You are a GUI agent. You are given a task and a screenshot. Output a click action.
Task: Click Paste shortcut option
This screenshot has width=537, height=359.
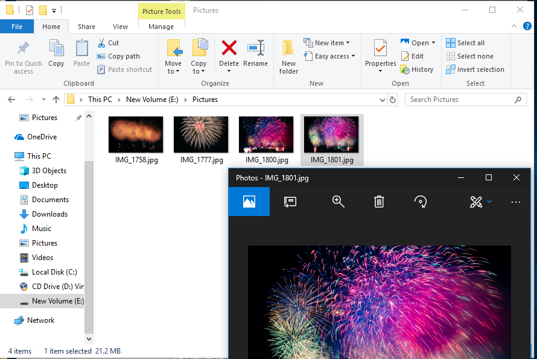click(x=125, y=69)
